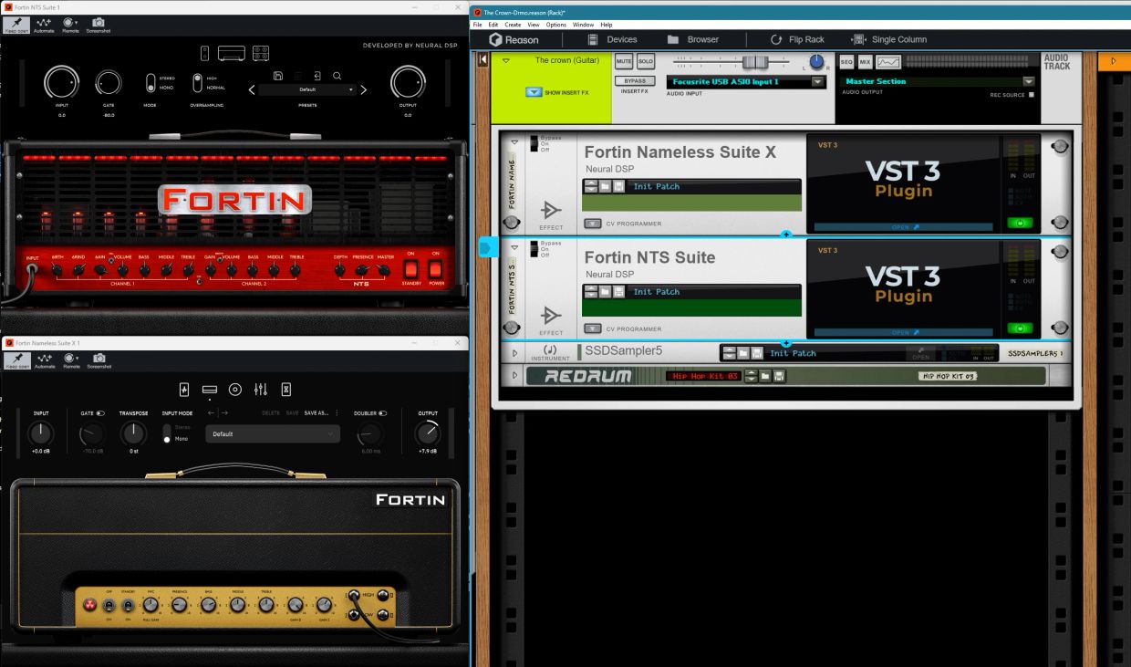
Task: Open the View menu in Reason
Action: pyautogui.click(x=534, y=25)
